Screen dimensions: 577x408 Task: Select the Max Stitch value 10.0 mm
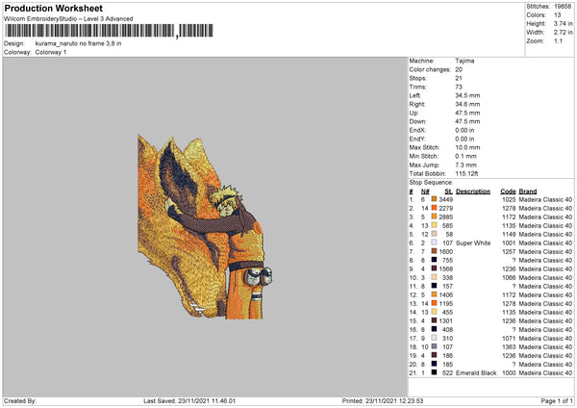click(x=467, y=147)
